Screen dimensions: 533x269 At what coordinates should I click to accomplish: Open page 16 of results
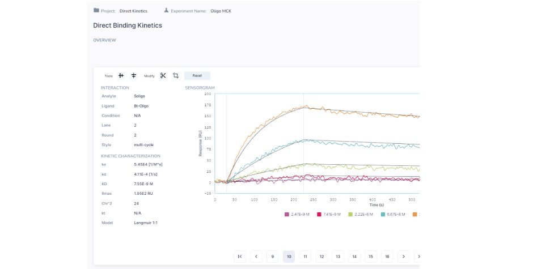(x=387, y=257)
